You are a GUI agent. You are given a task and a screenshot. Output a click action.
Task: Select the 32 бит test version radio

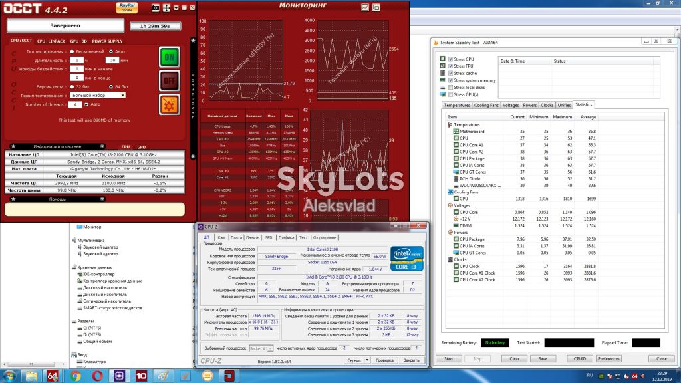pos(72,87)
